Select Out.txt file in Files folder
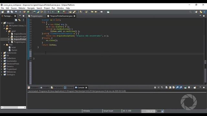This screenshot has height=116, width=207. (14, 50)
